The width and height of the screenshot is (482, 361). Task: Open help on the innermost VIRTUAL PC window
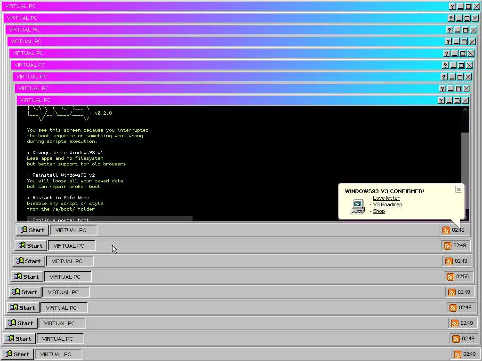441,101
